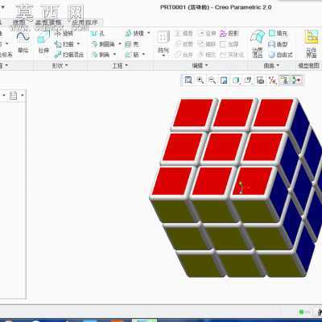
Task: Expand the 模型意图 (Model Intent) group
Action: [x=309, y=65]
